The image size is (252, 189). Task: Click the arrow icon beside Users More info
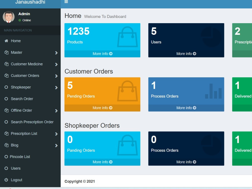click(195, 54)
